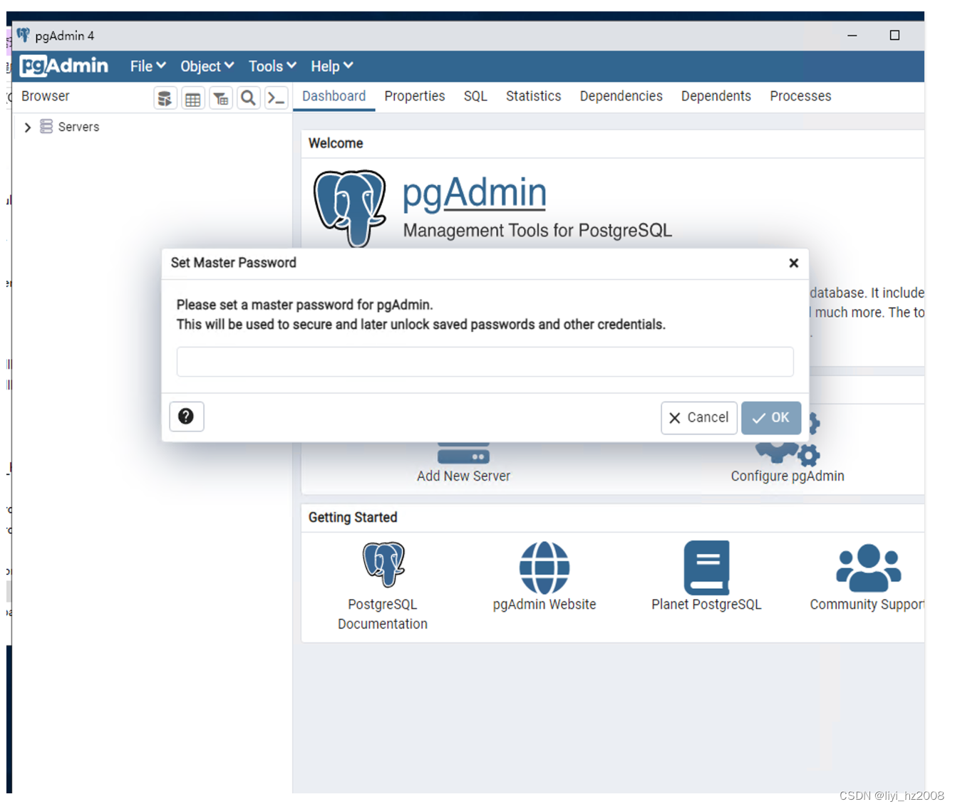Switch to the Properties tab

tap(415, 96)
